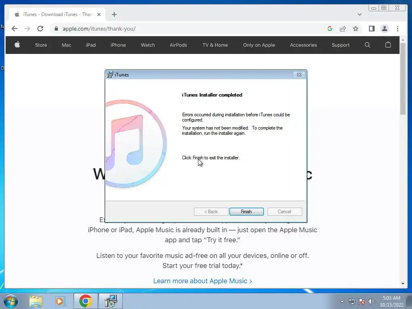Bookmark this tab with the star icon
The height and width of the screenshot is (309, 412).
356,29
